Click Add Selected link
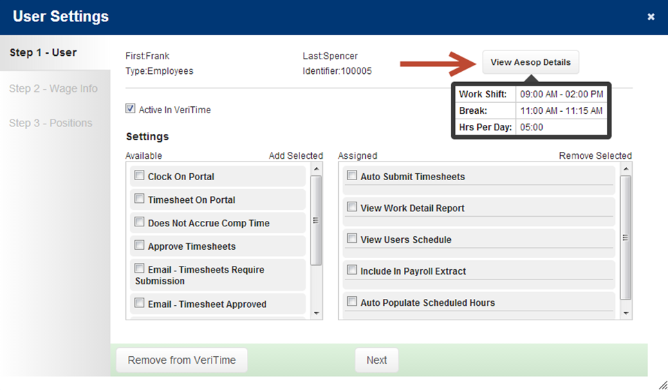 296,156
